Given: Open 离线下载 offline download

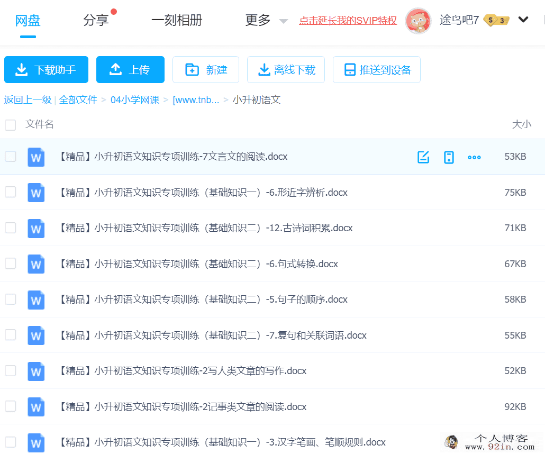Looking at the screenshot, I should [286, 69].
